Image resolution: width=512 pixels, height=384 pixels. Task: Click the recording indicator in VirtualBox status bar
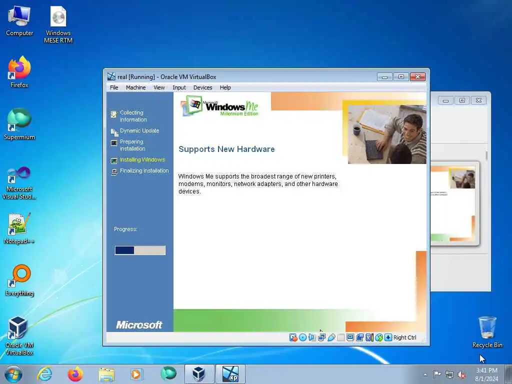coord(359,337)
